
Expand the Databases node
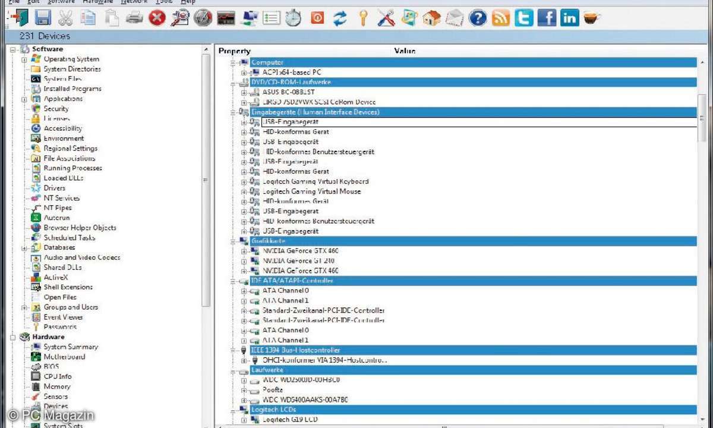point(24,248)
